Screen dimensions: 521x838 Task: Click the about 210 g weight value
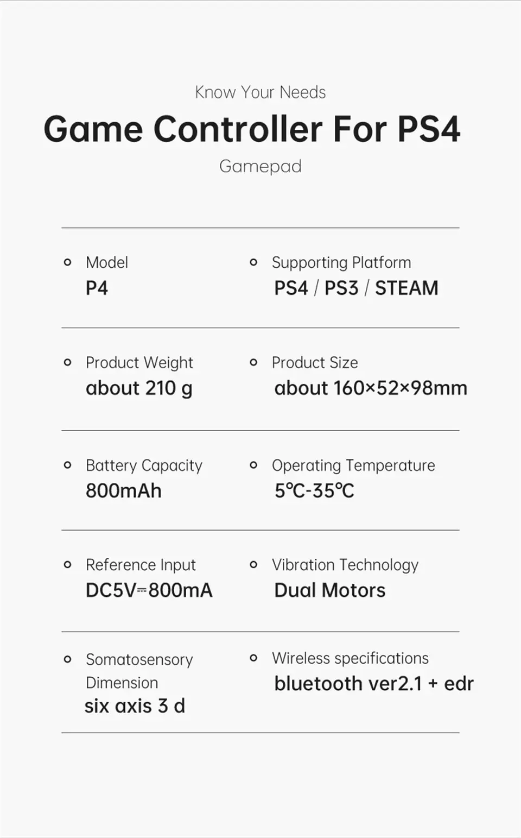[139, 389]
